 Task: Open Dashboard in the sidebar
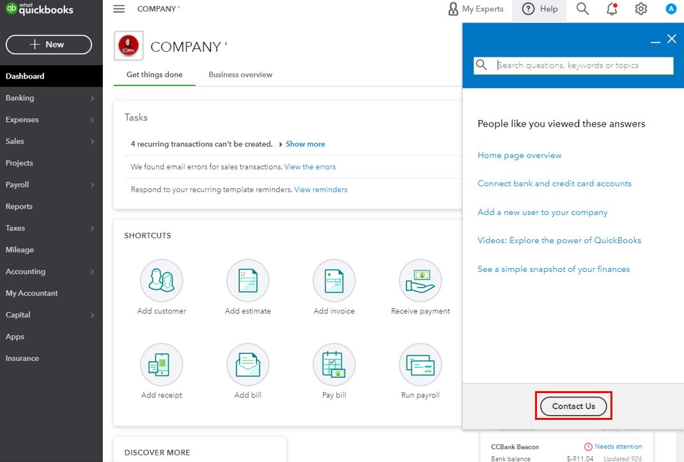click(52, 76)
